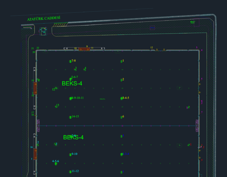Click the yellow number 11 at the top dock
Image resolution: width=227 pixels, height=177 pixels.
(92, 48)
